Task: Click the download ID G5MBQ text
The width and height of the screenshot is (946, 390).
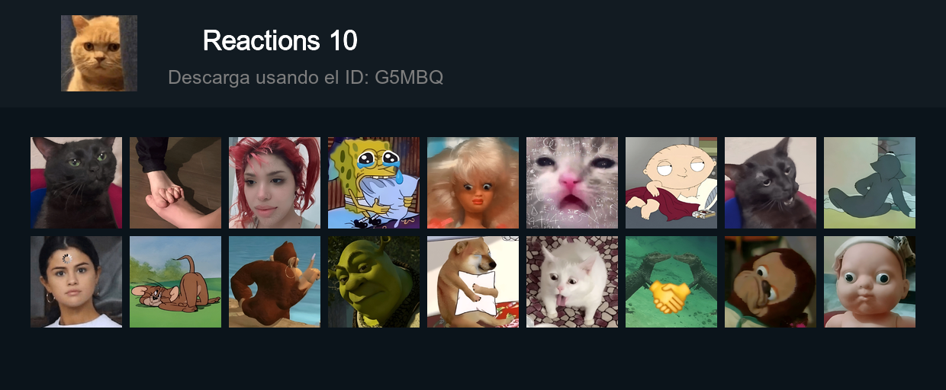Action: (305, 77)
